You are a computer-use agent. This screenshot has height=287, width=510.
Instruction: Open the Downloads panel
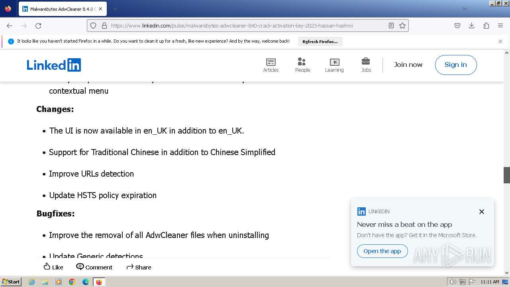coord(472,26)
